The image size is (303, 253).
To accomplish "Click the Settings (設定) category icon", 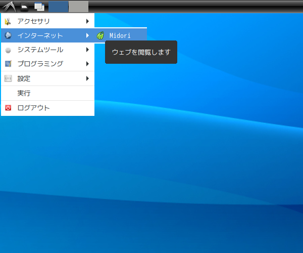I will pyautogui.click(x=8, y=78).
